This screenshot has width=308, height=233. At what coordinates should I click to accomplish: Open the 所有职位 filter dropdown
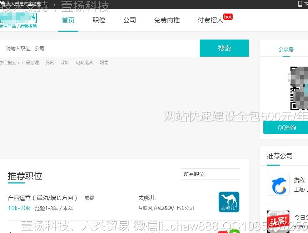[210, 174]
